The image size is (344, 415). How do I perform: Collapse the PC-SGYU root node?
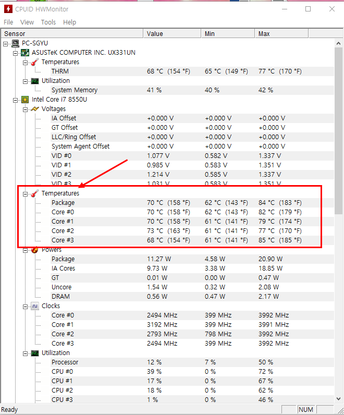coord(6,44)
